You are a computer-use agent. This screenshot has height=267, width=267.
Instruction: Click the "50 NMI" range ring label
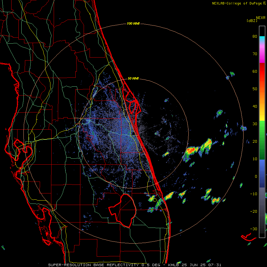click(x=133, y=78)
